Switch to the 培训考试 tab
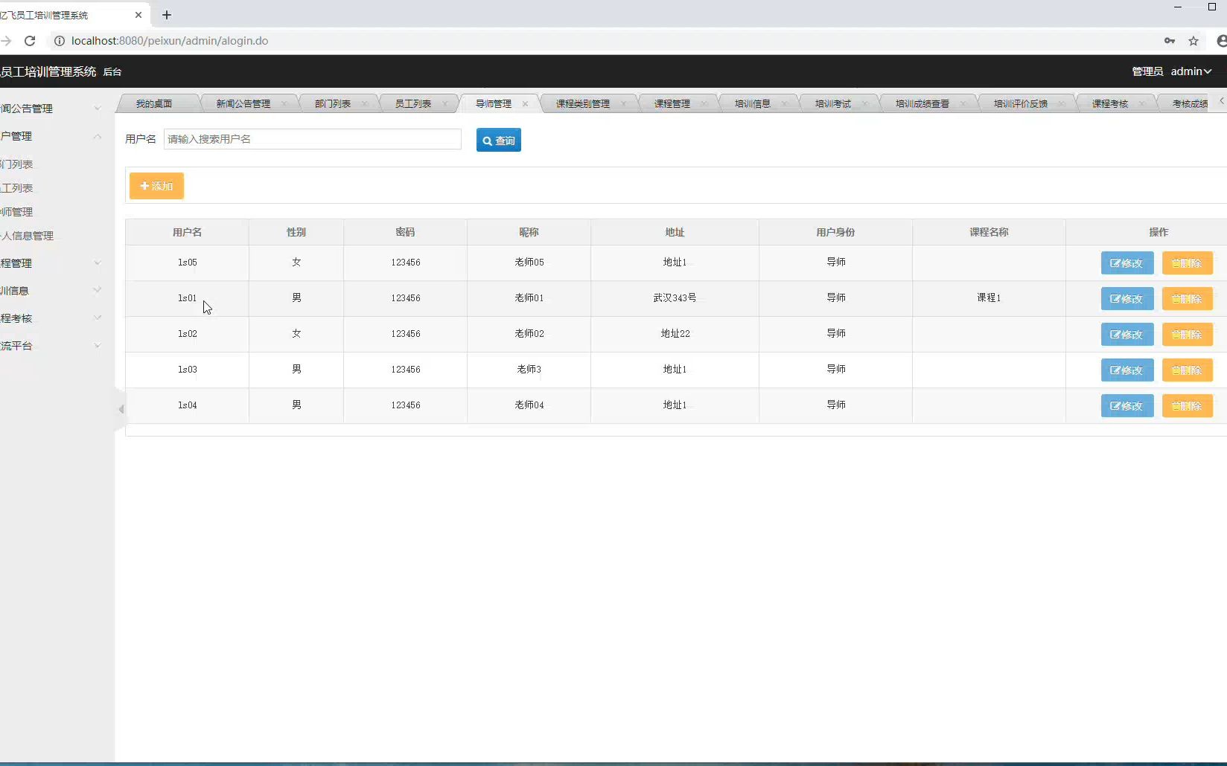 click(x=833, y=103)
